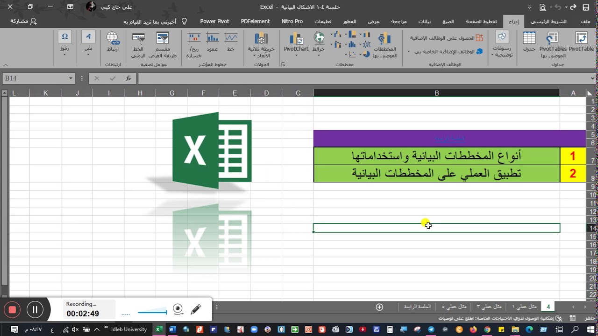The image size is (598, 336).
Task: Insert a Slicer (مقسم طريقة العرض)
Action: pyautogui.click(x=162, y=45)
